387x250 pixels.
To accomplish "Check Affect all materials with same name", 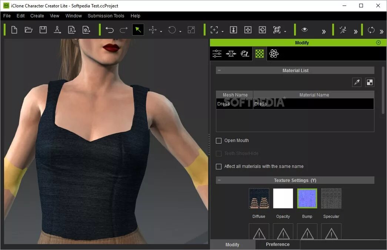I will 218,166.
